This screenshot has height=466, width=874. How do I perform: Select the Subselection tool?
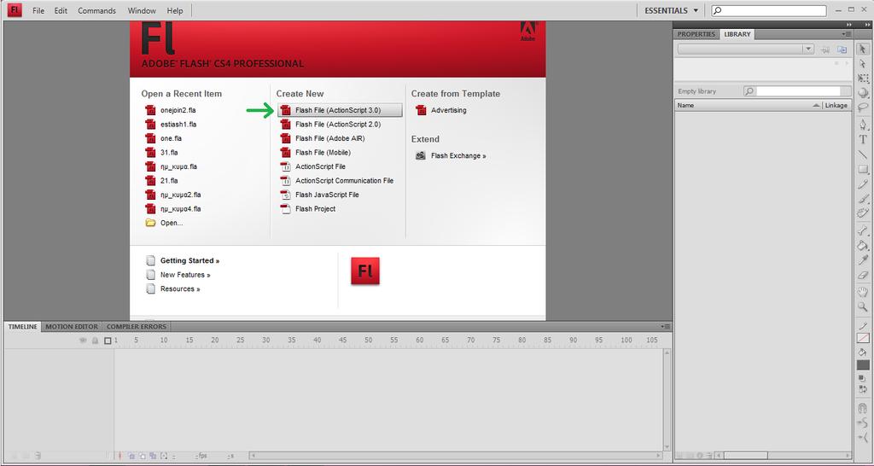coord(863,64)
